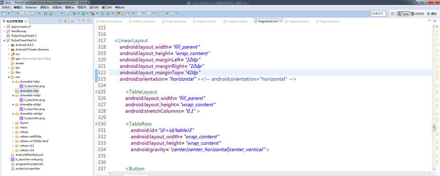Switch to MainActivity.java editor tab
440x176 pixels.
pos(109,21)
